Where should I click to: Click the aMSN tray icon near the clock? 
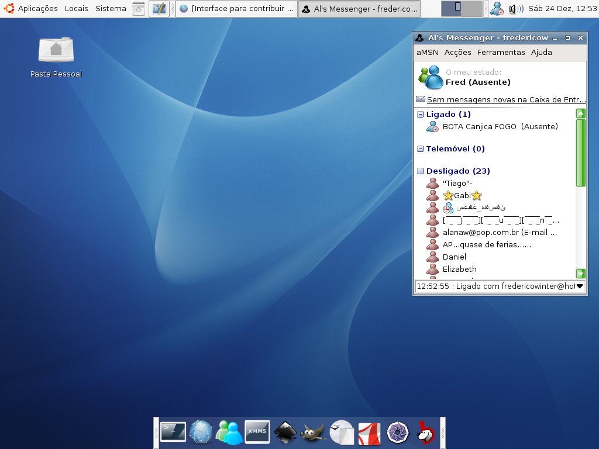[x=497, y=8]
